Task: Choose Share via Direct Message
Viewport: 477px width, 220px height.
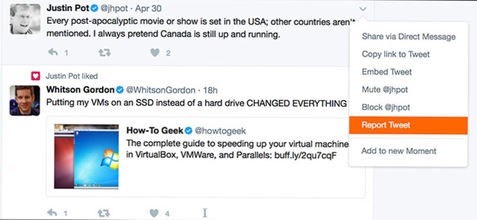Action: click(408, 37)
